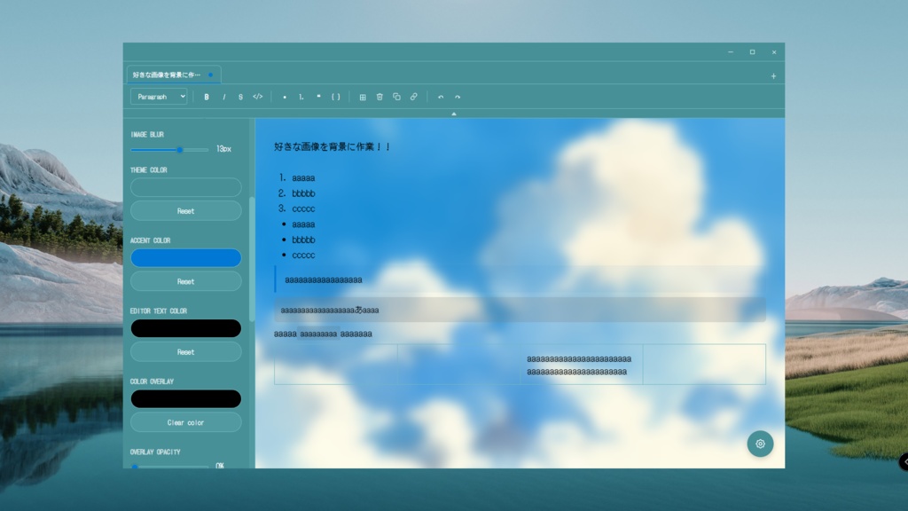Toggle bold formatting
This screenshot has height=511, width=908.
click(x=206, y=97)
